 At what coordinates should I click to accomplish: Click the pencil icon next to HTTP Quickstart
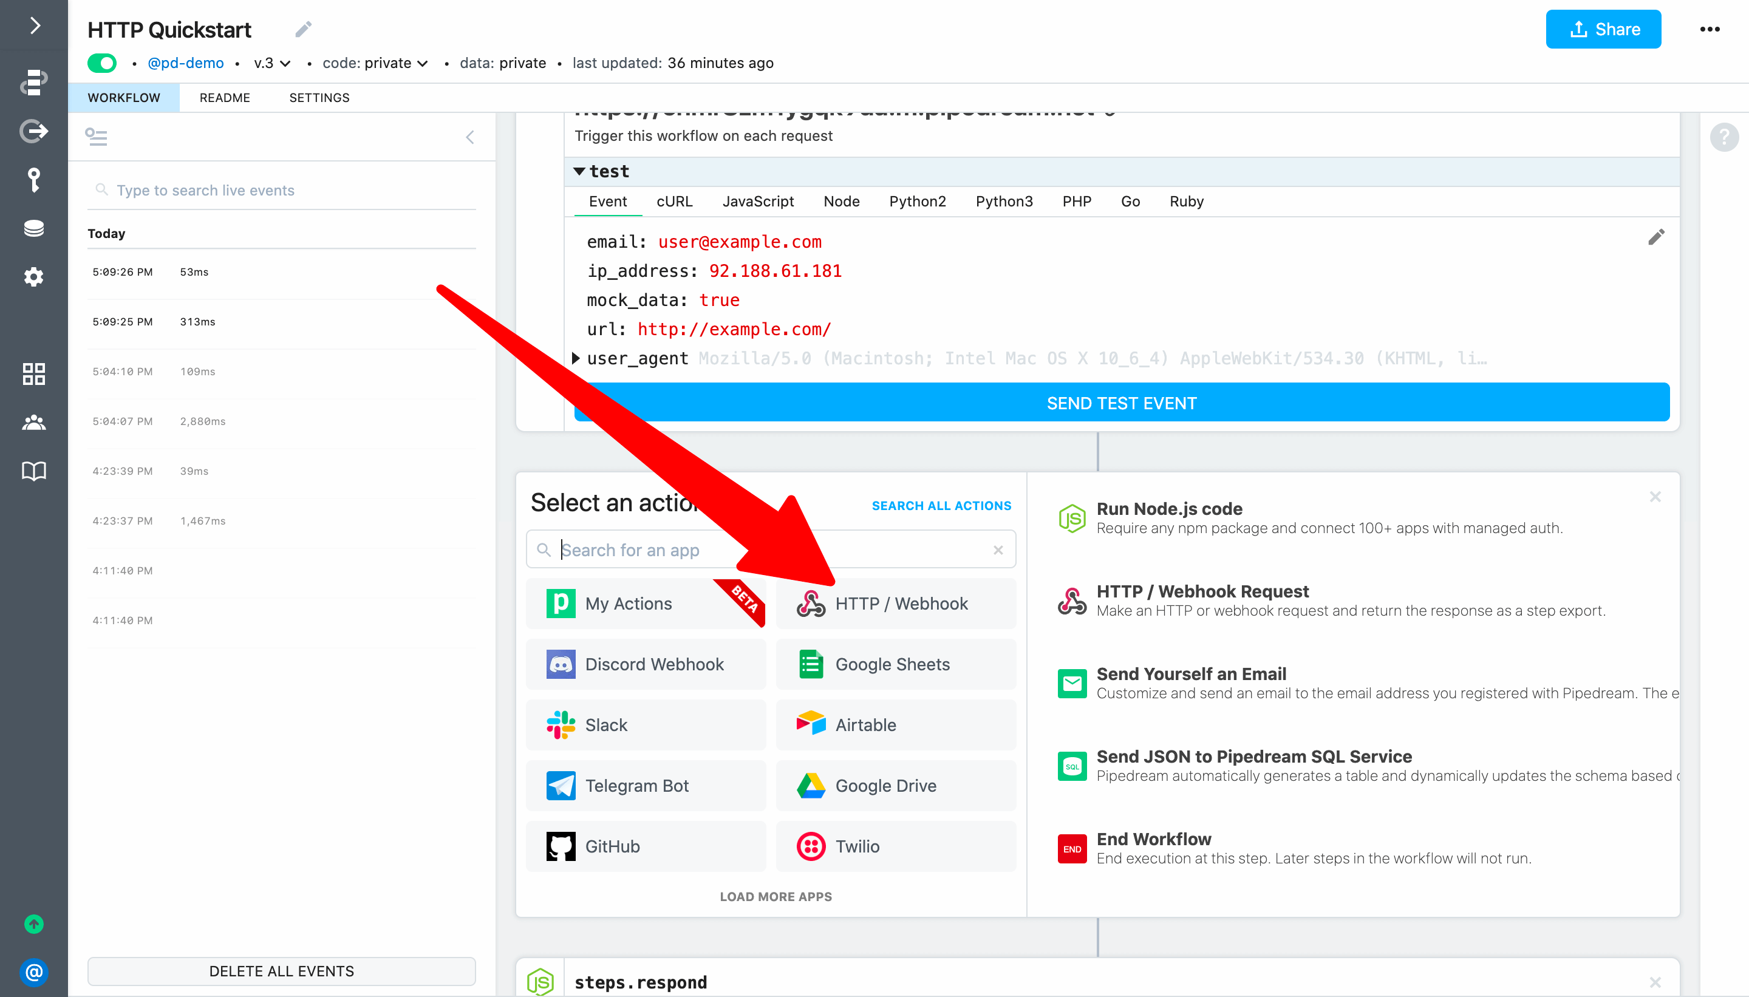click(304, 29)
